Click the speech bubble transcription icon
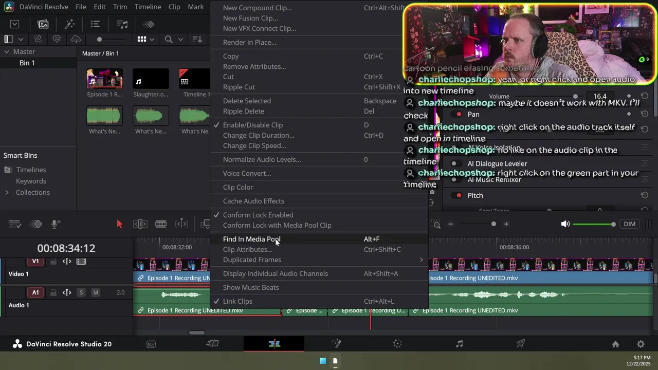The image size is (658, 370). 57,39
